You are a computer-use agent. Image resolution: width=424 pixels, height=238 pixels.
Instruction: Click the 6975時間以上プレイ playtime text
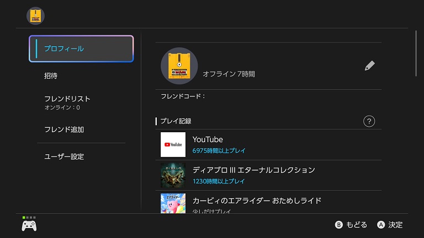219,150
